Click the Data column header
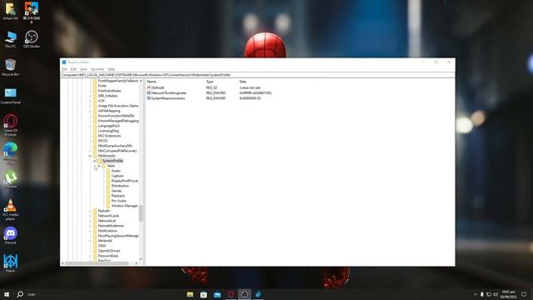The image size is (533, 300). click(242, 82)
